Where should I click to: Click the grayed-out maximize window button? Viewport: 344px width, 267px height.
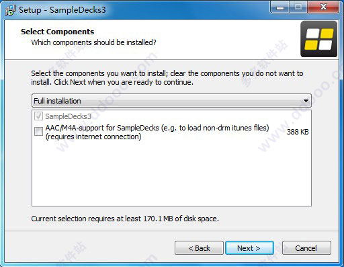[x=298, y=7]
